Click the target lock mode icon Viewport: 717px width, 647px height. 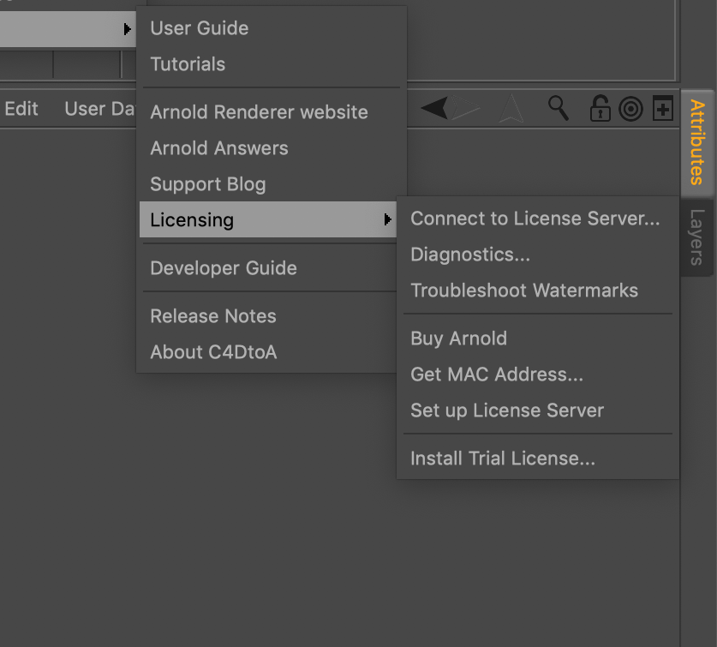(x=630, y=110)
